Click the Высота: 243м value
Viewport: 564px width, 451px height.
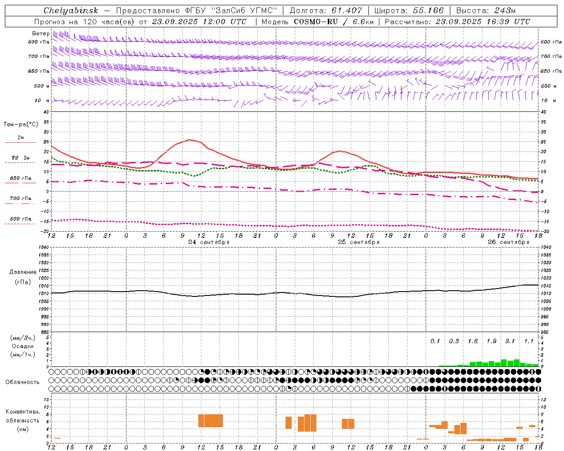[486, 11]
